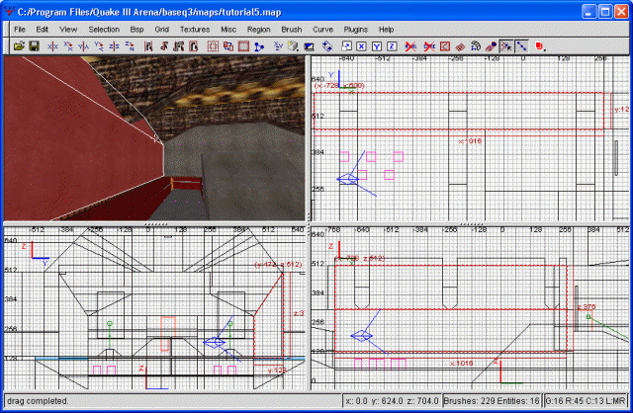Open the Selection menu

tap(104, 30)
